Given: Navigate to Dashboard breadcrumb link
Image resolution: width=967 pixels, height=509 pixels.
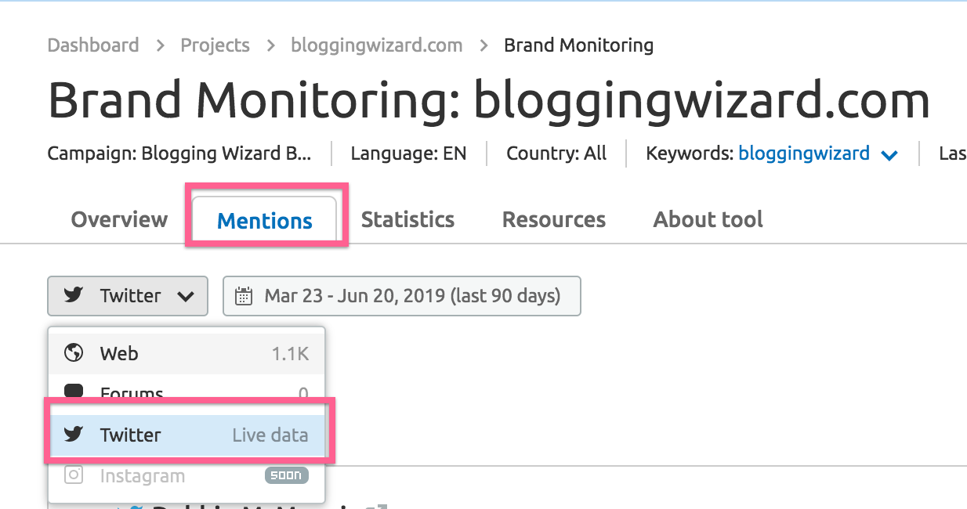Looking at the screenshot, I should pos(93,45).
